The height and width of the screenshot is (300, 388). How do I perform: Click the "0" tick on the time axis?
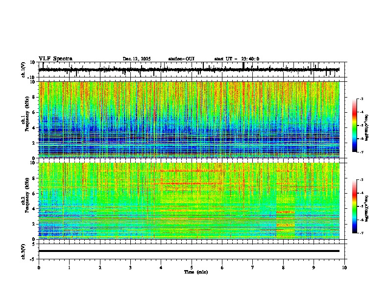[39, 268]
